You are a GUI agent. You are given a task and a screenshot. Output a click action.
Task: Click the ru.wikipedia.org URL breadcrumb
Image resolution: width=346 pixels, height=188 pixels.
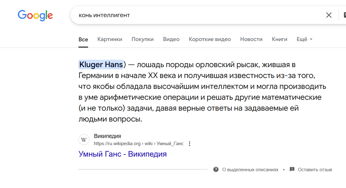(x=138, y=144)
